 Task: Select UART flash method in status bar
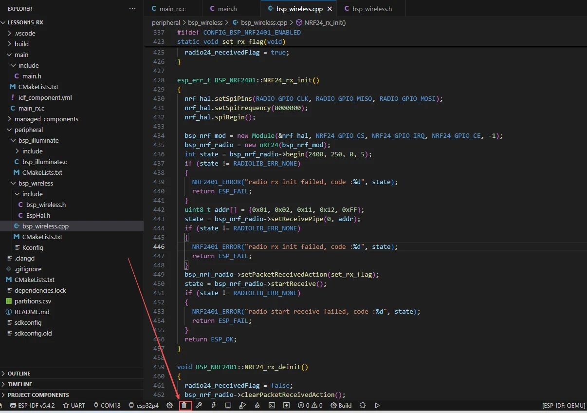click(x=73, y=405)
